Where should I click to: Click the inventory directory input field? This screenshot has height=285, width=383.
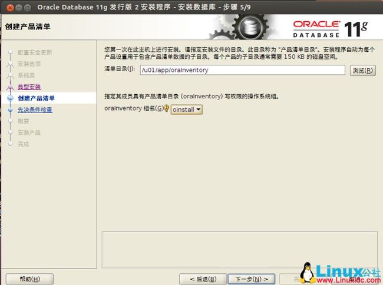(x=242, y=70)
